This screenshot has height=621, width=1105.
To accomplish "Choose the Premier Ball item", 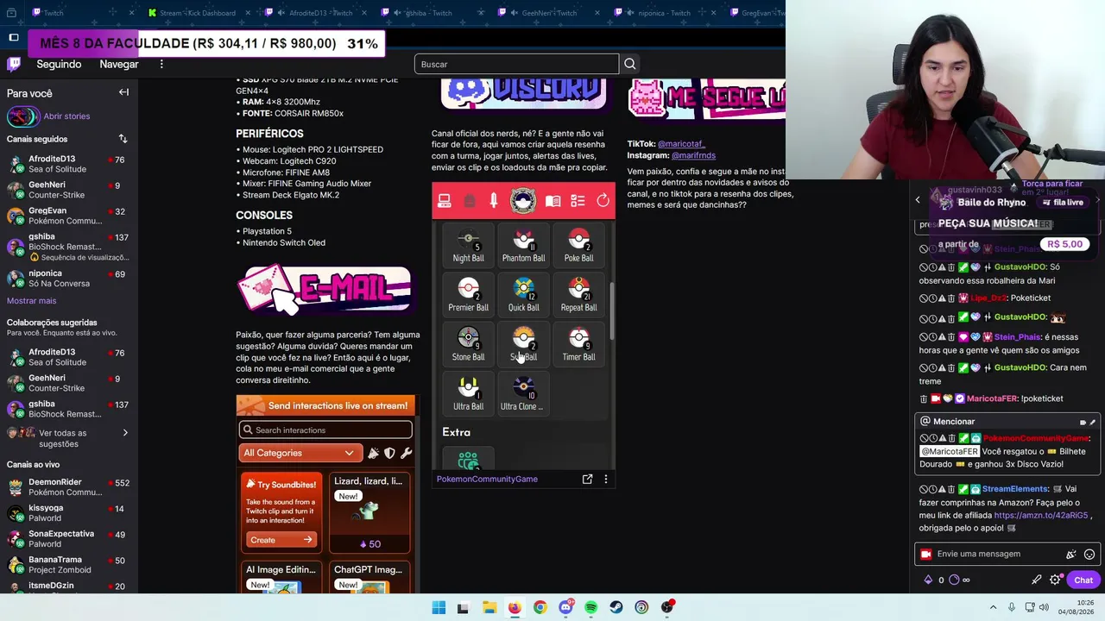I will click(468, 295).
